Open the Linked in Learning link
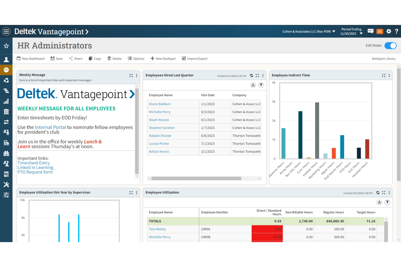This screenshot has width=401, height=267. click(x=35, y=167)
